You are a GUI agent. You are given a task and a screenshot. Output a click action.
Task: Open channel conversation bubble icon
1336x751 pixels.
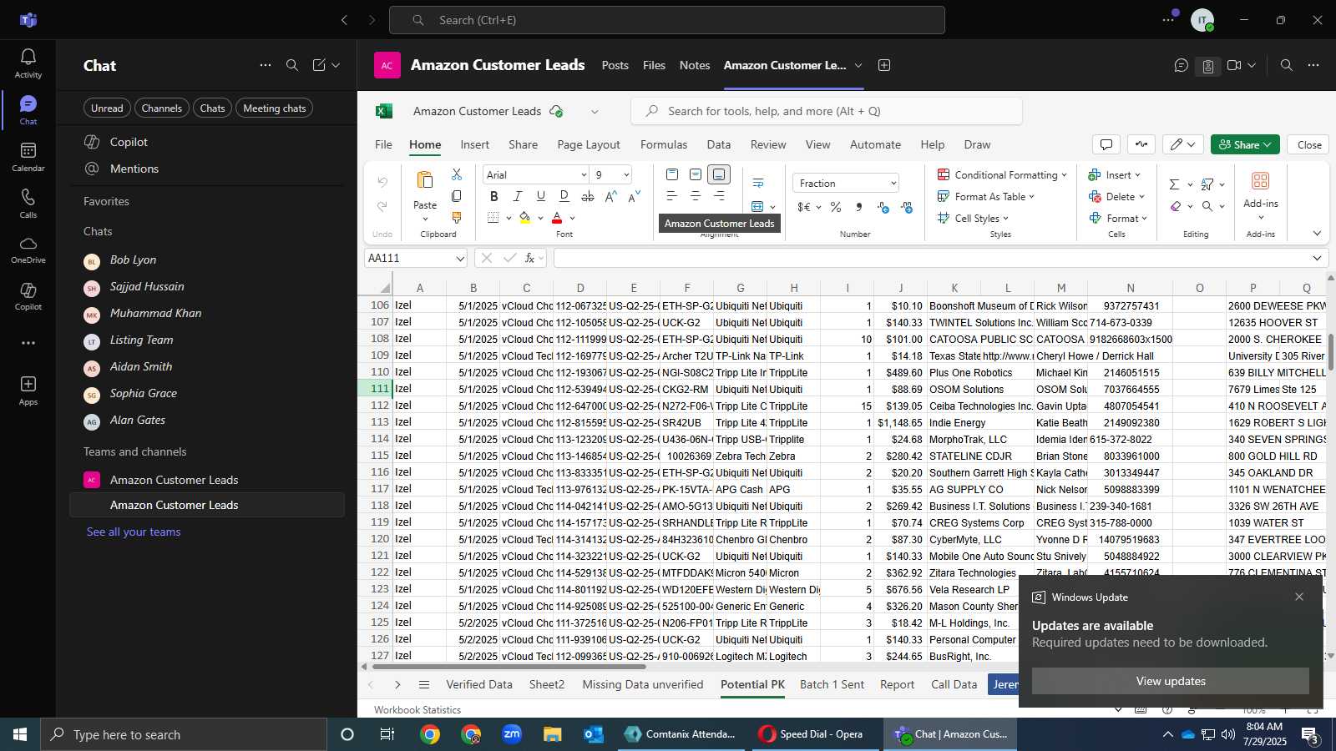1181,65
